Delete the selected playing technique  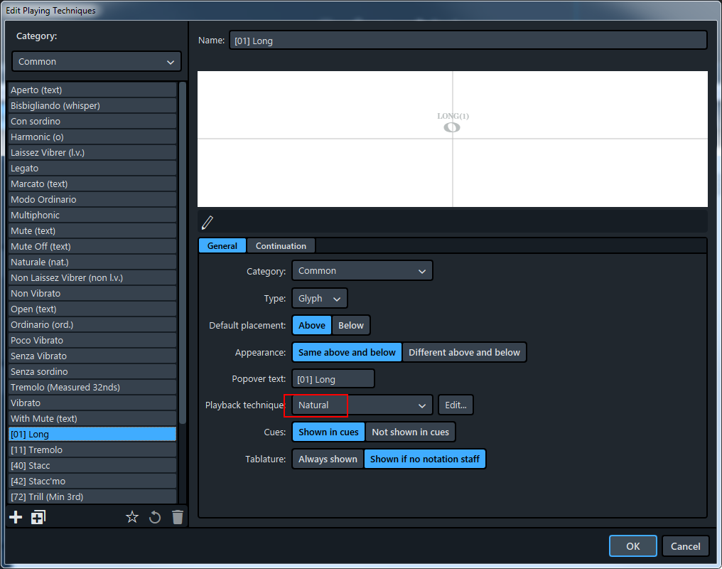point(178,517)
